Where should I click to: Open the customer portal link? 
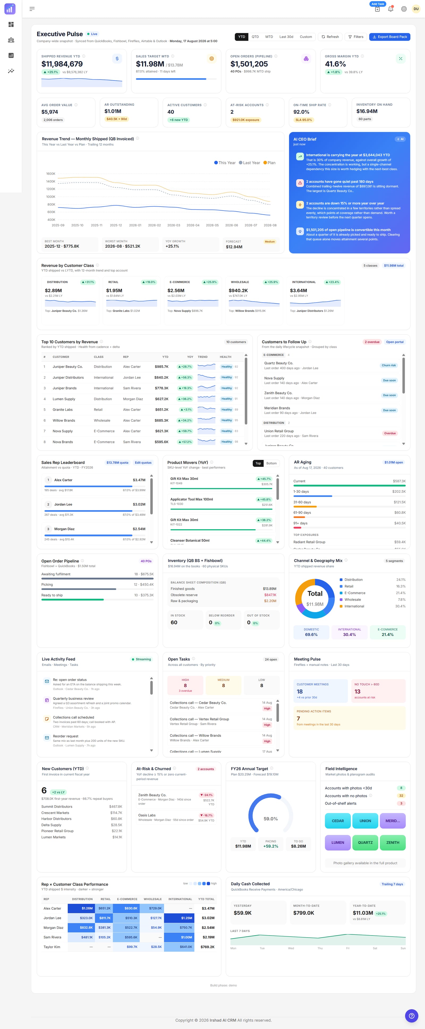pyautogui.click(x=395, y=342)
